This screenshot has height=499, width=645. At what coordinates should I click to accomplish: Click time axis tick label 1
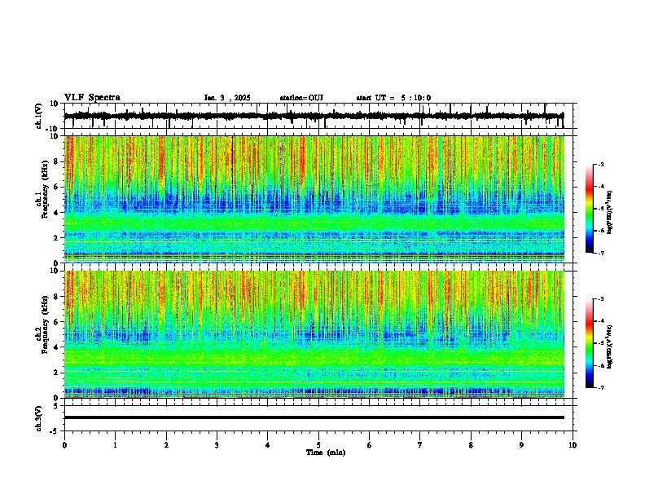tap(115, 445)
